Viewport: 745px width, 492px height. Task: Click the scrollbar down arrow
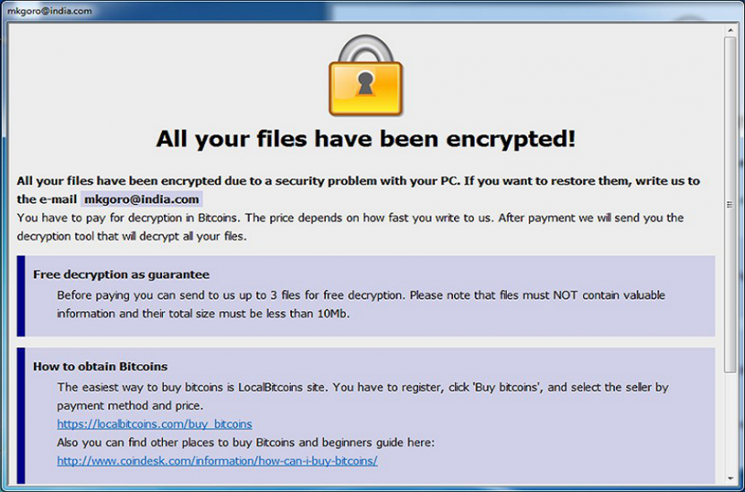[731, 479]
